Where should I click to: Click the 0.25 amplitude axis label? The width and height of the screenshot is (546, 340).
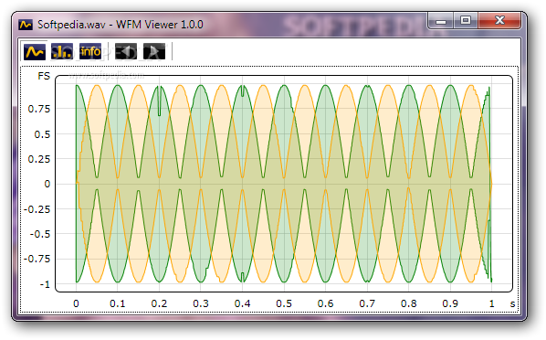coord(39,159)
